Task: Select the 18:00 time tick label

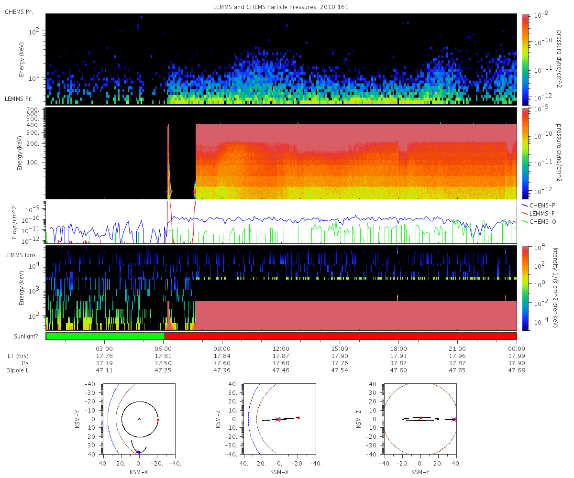Action: tap(398, 348)
